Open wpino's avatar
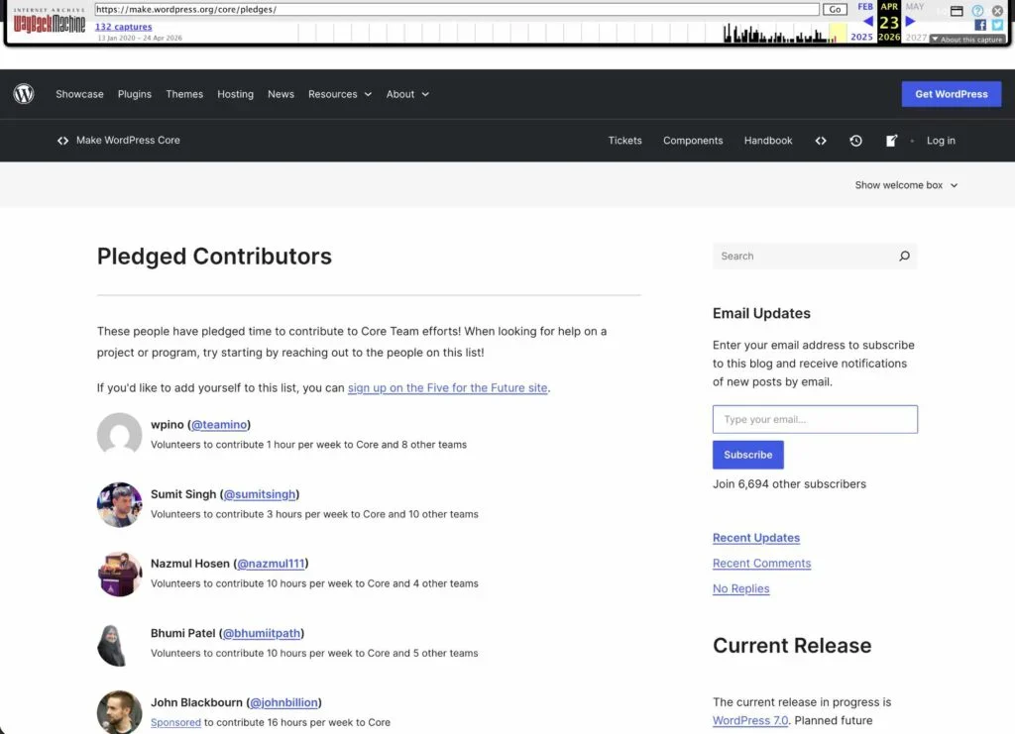Viewport: 1015px width, 734px height. [x=119, y=435]
